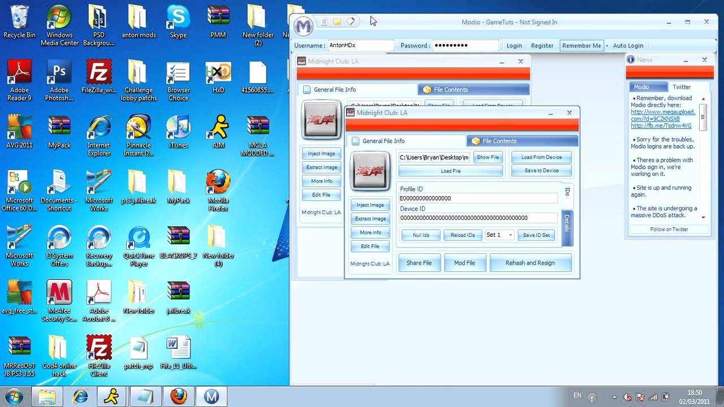Viewport: 724px width, 407px height.
Task: Open the BLACKOPS_2 archive on the desktop
Action: click(x=178, y=242)
